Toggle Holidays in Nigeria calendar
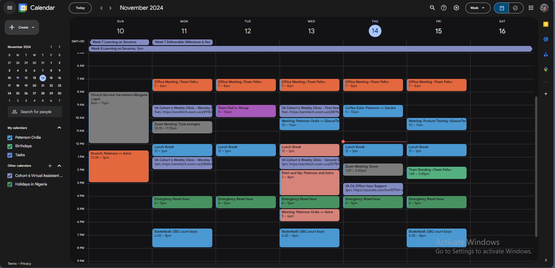Viewport: 555px width, 268px height. (10, 184)
